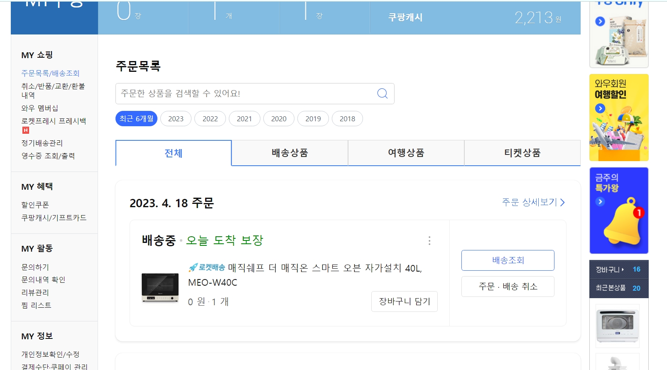Screen dimensions: 667x370
Task: Open 쿠팡캐시/기프트카드 from the sidebar
Action: pos(54,217)
